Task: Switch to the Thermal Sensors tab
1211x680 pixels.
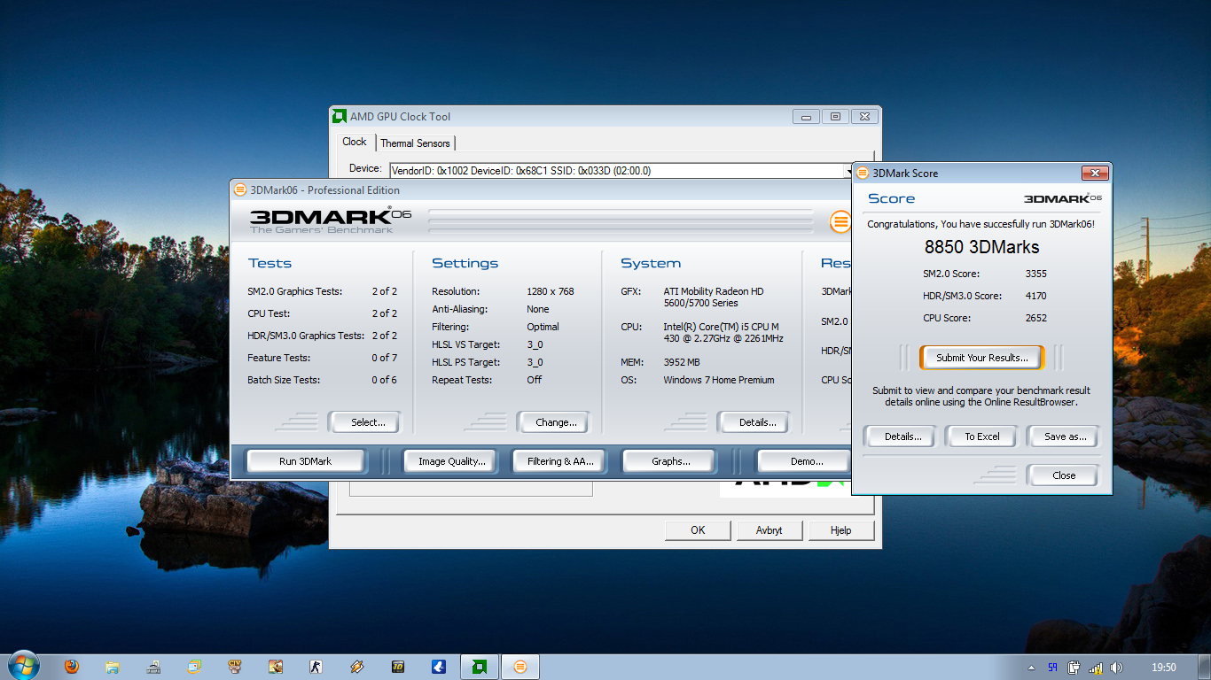Action: coord(415,143)
